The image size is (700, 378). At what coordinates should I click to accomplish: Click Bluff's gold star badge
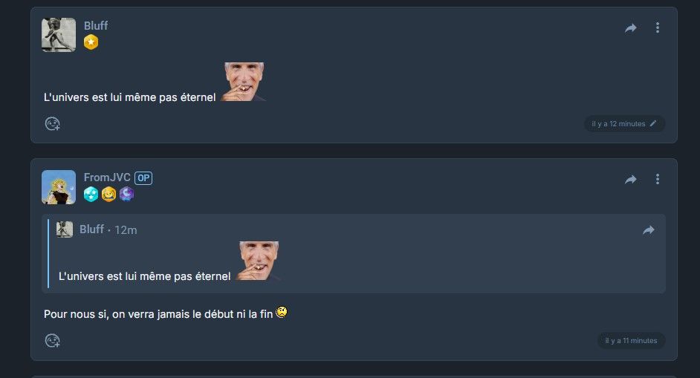click(x=91, y=42)
